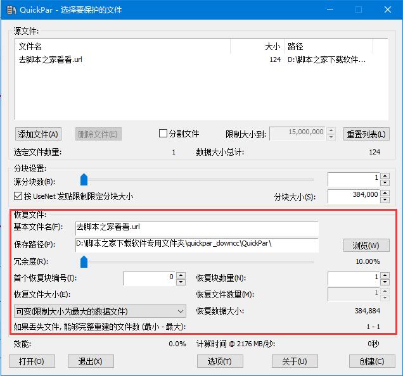Click the disabled 恢复文件数量(M) field
The height and width of the screenshot is (376, 403).
point(354,294)
